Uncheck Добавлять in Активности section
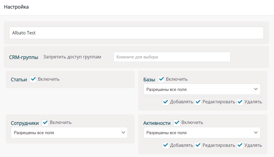 (x=166, y=145)
